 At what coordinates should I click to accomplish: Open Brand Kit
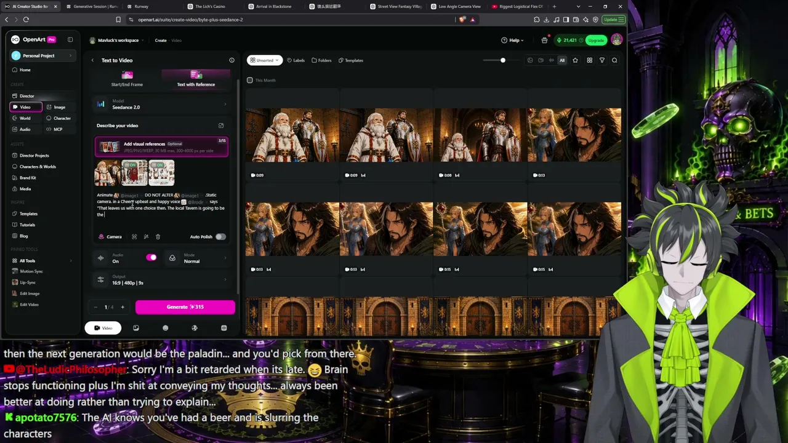tap(28, 178)
